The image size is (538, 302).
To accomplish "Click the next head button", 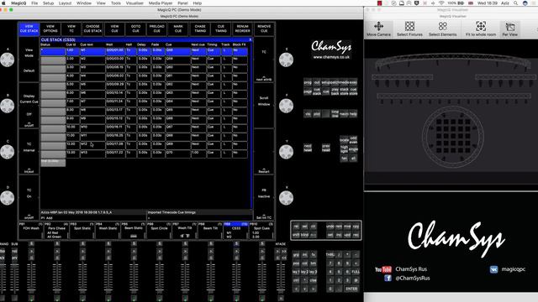I will tap(308, 148).
